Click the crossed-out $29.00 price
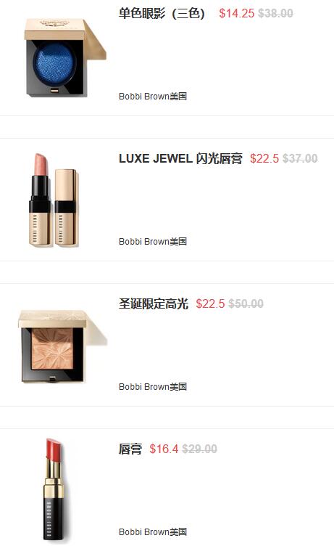 [200, 449]
